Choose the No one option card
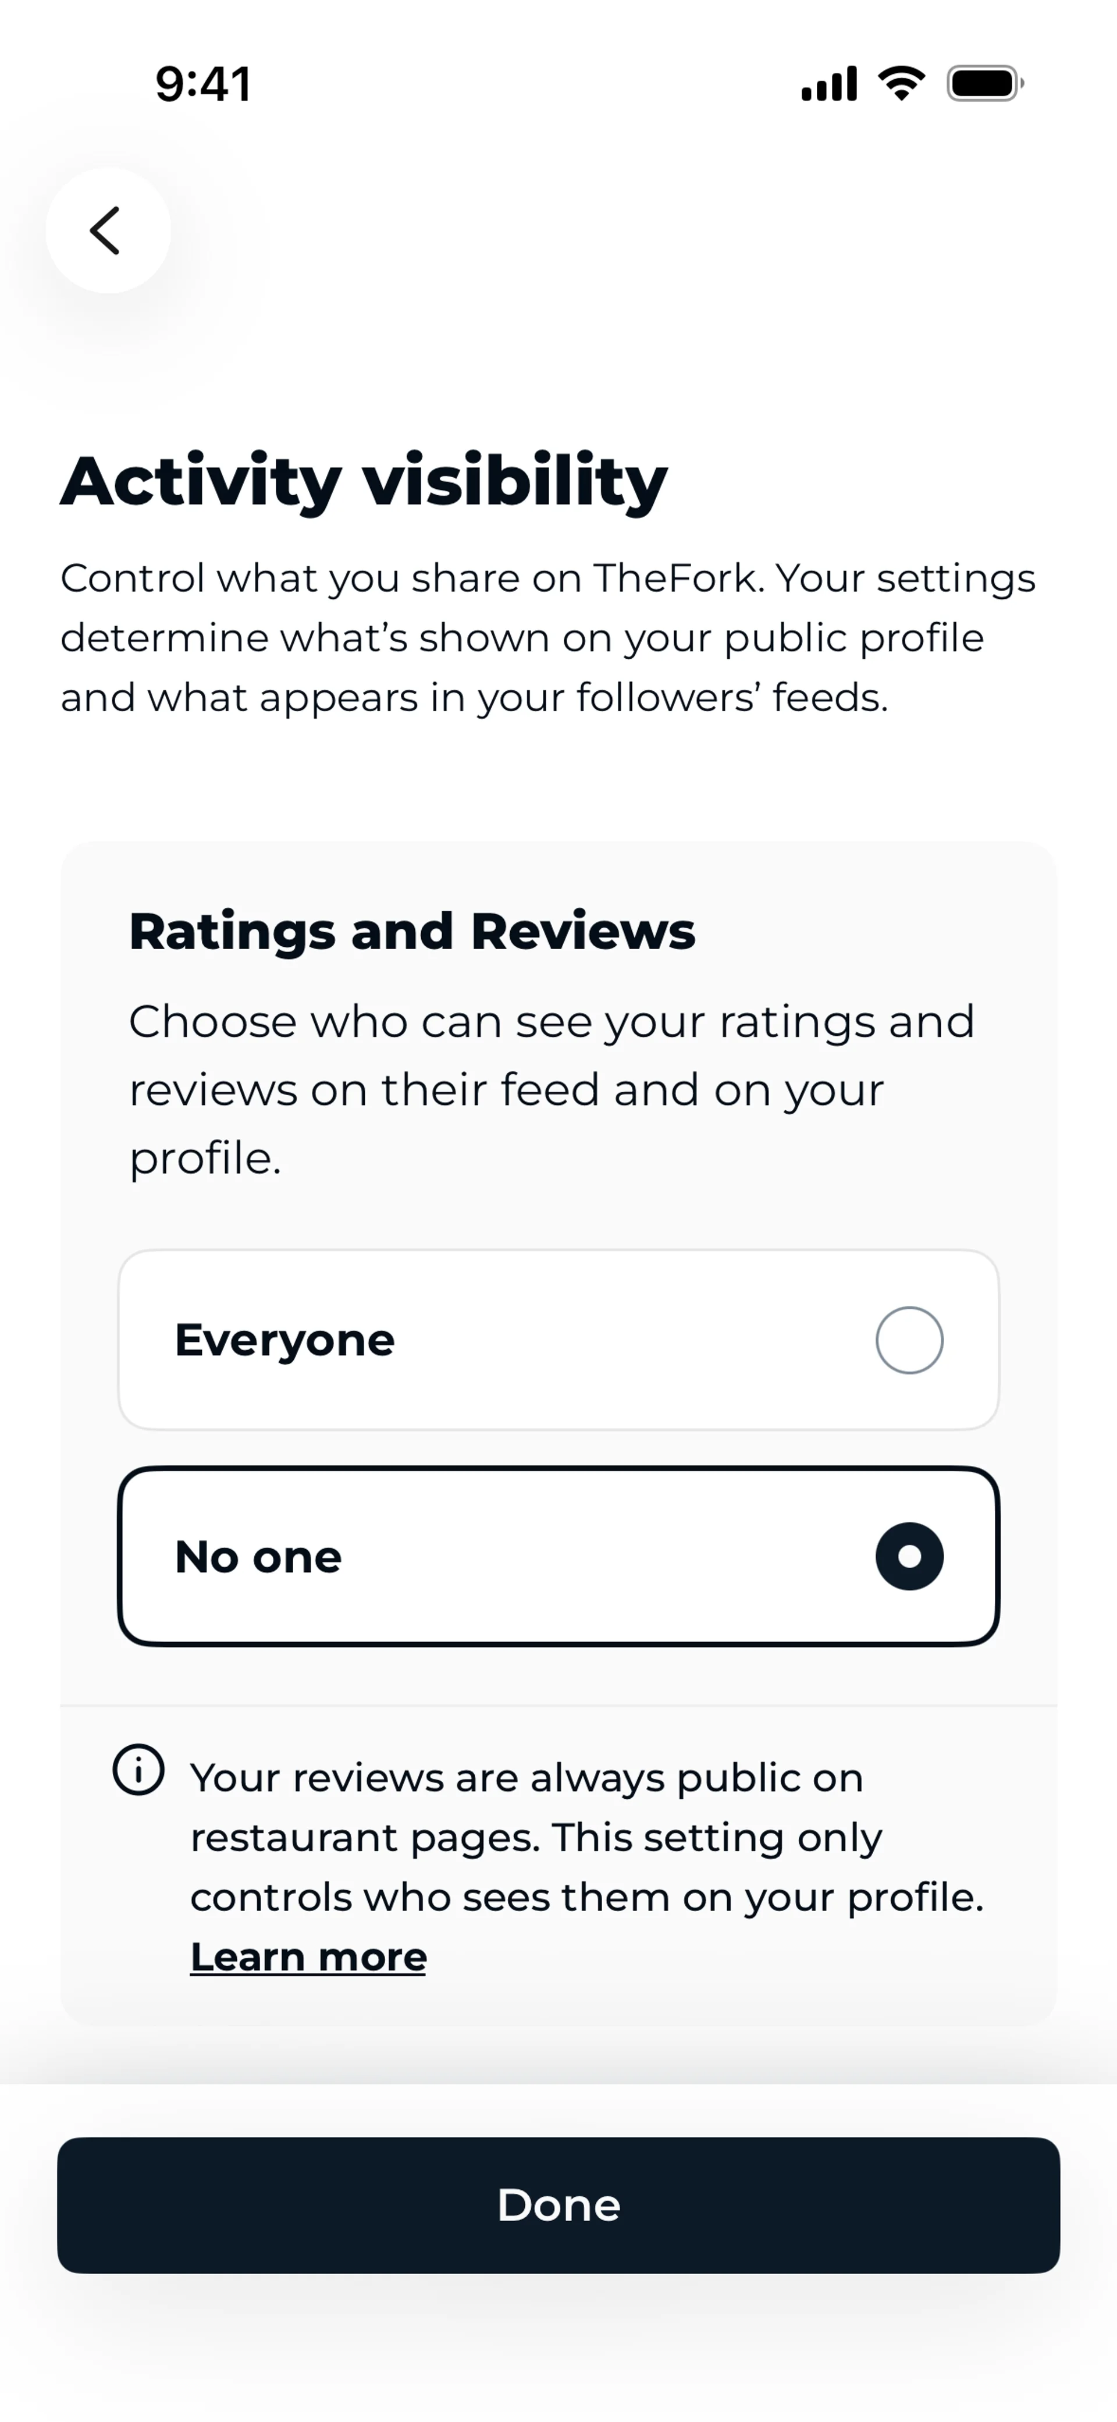The width and height of the screenshot is (1117, 2422). tap(558, 1556)
